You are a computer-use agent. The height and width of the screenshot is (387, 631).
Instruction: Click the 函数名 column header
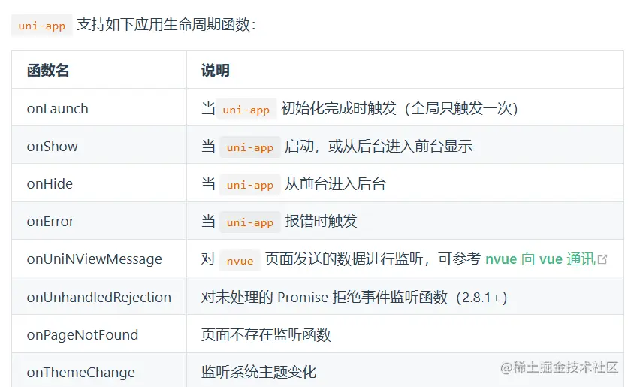[x=48, y=71]
